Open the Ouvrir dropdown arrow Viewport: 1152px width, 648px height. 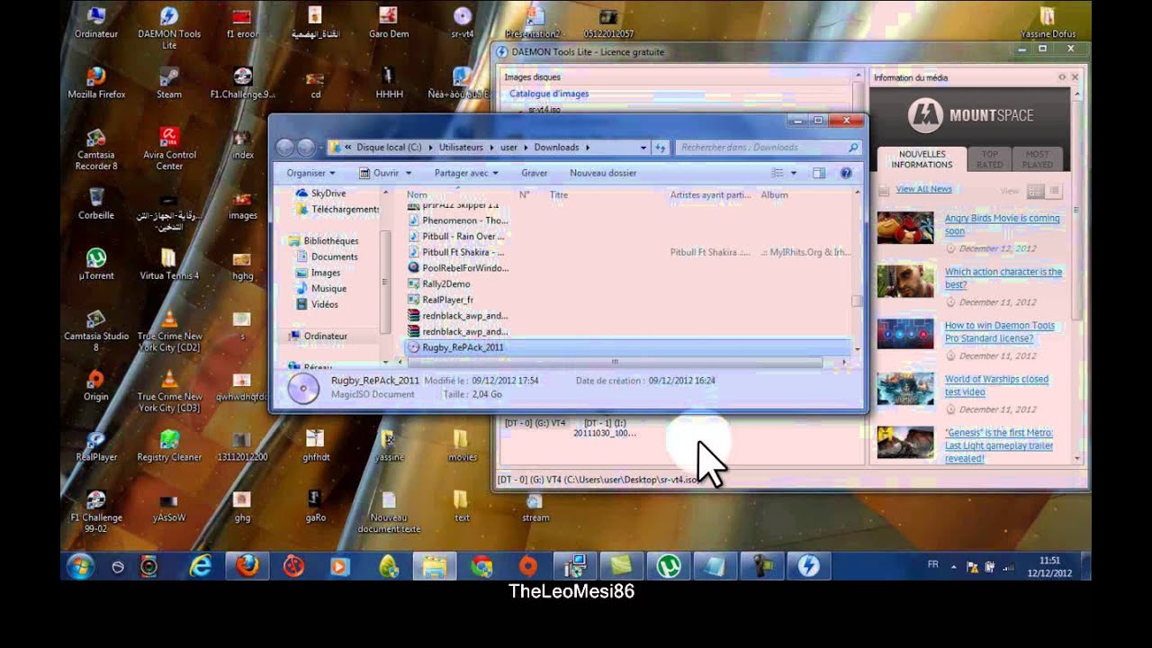(x=409, y=173)
